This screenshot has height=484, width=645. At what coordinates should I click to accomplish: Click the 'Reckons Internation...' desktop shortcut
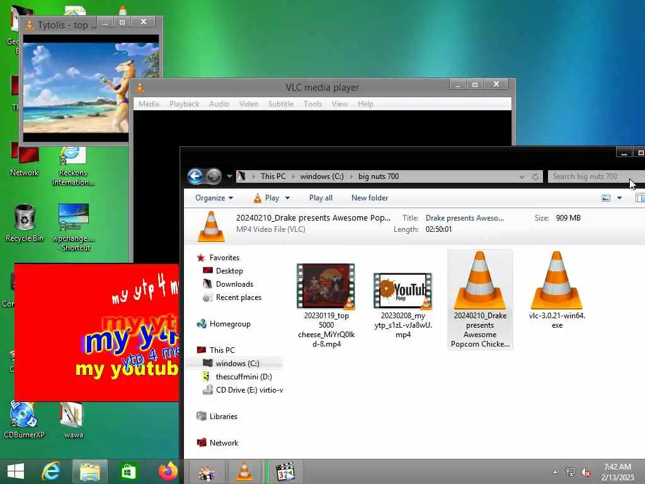(73, 166)
